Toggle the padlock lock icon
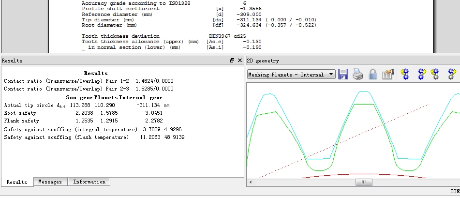Image resolution: width=460 pixels, height=198 pixels. pos(373,74)
